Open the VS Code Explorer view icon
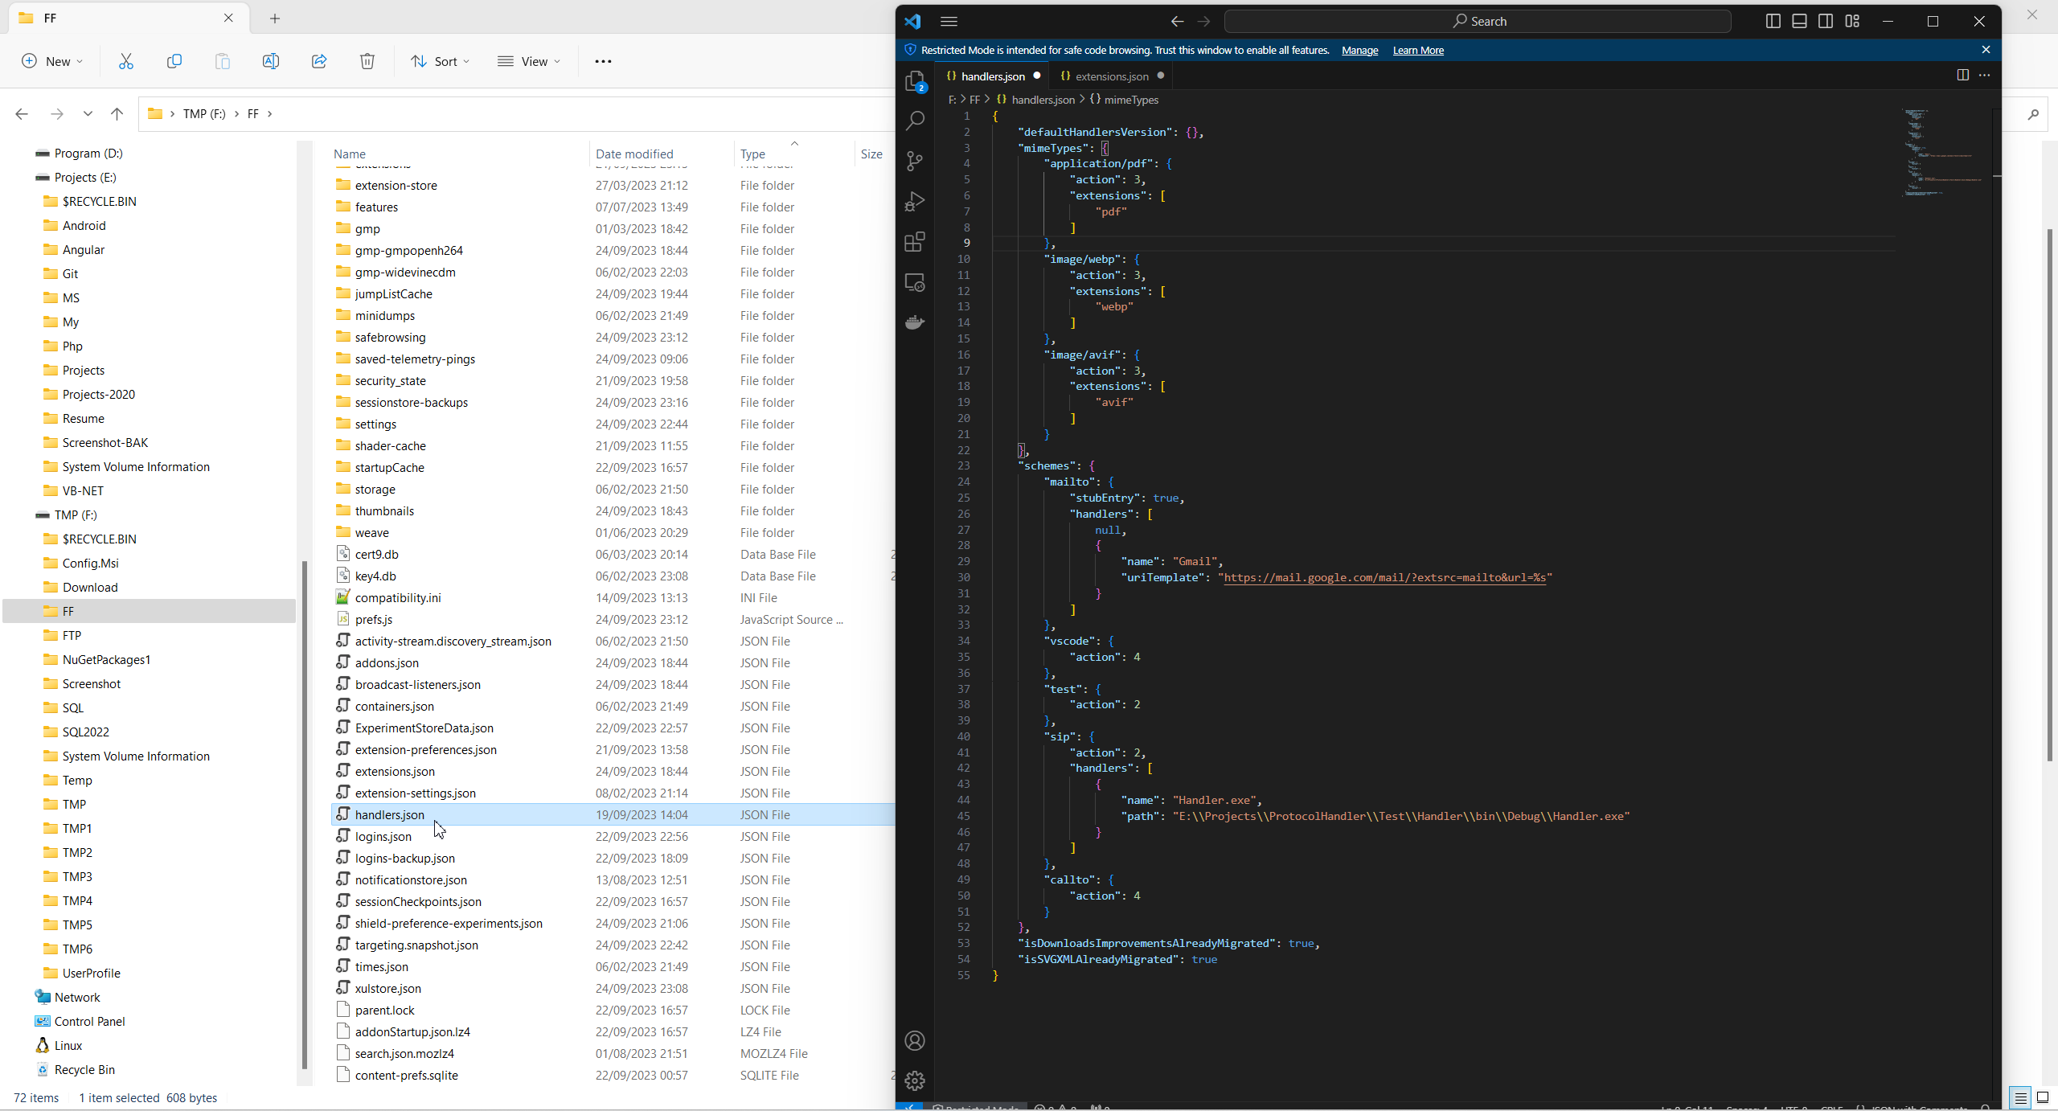The width and height of the screenshot is (2058, 1111). tap(915, 81)
